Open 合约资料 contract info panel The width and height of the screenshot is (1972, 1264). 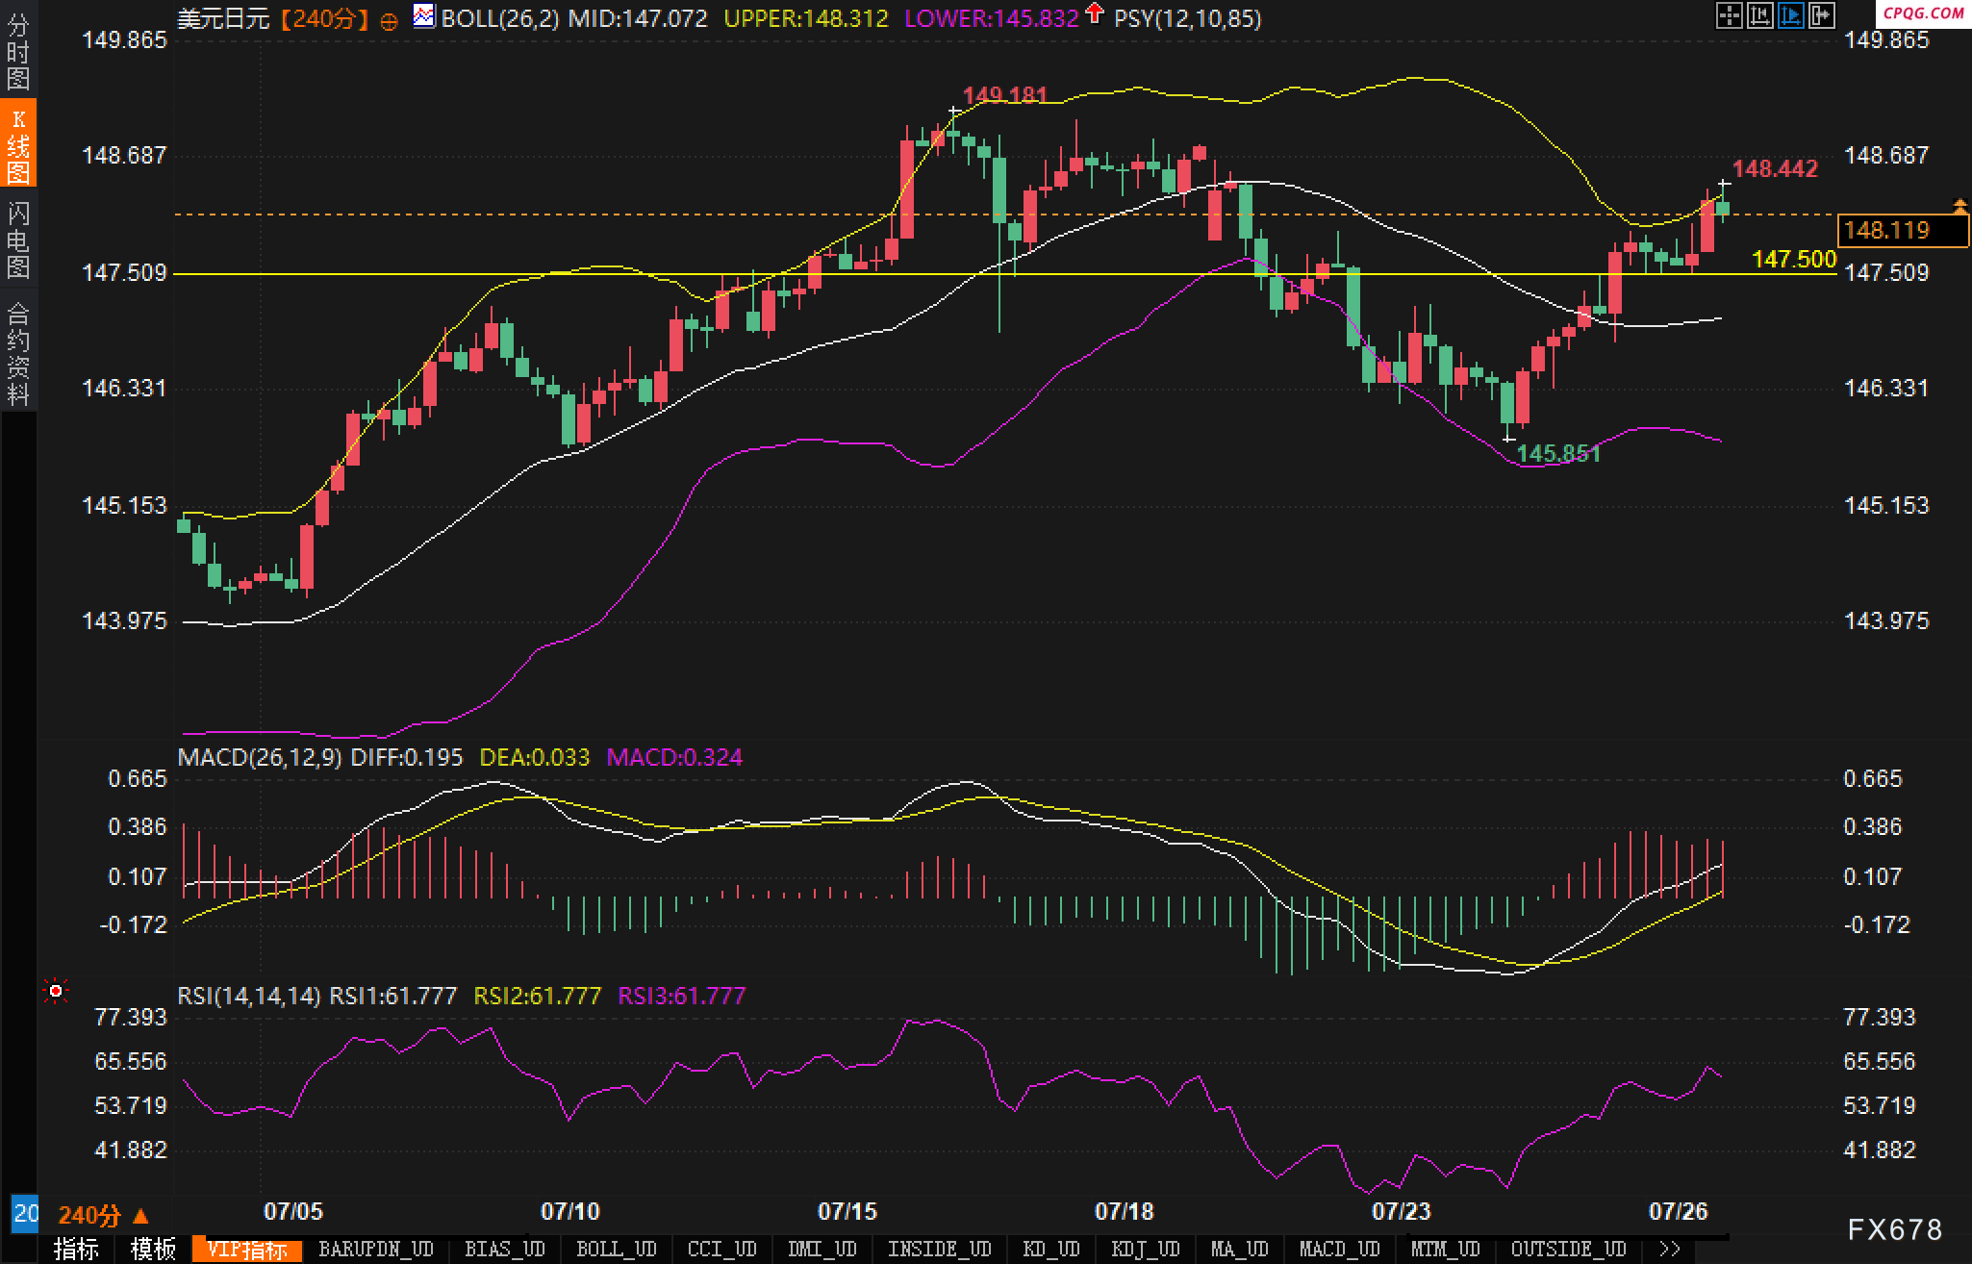click(17, 354)
